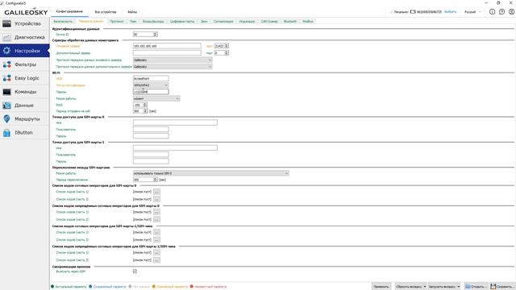The width and height of the screenshot is (516, 290).
Task: Select the Настройки gear icon
Action: point(6,51)
